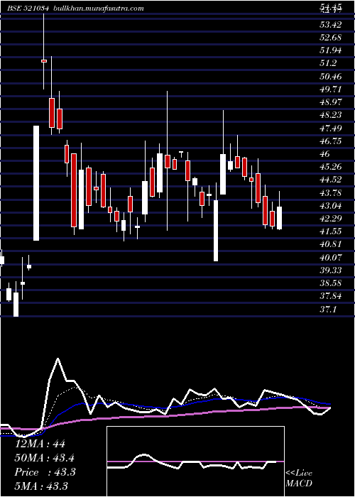Select the 43.78 price axis label
355x497 pixels.
(x=330, y=192)
